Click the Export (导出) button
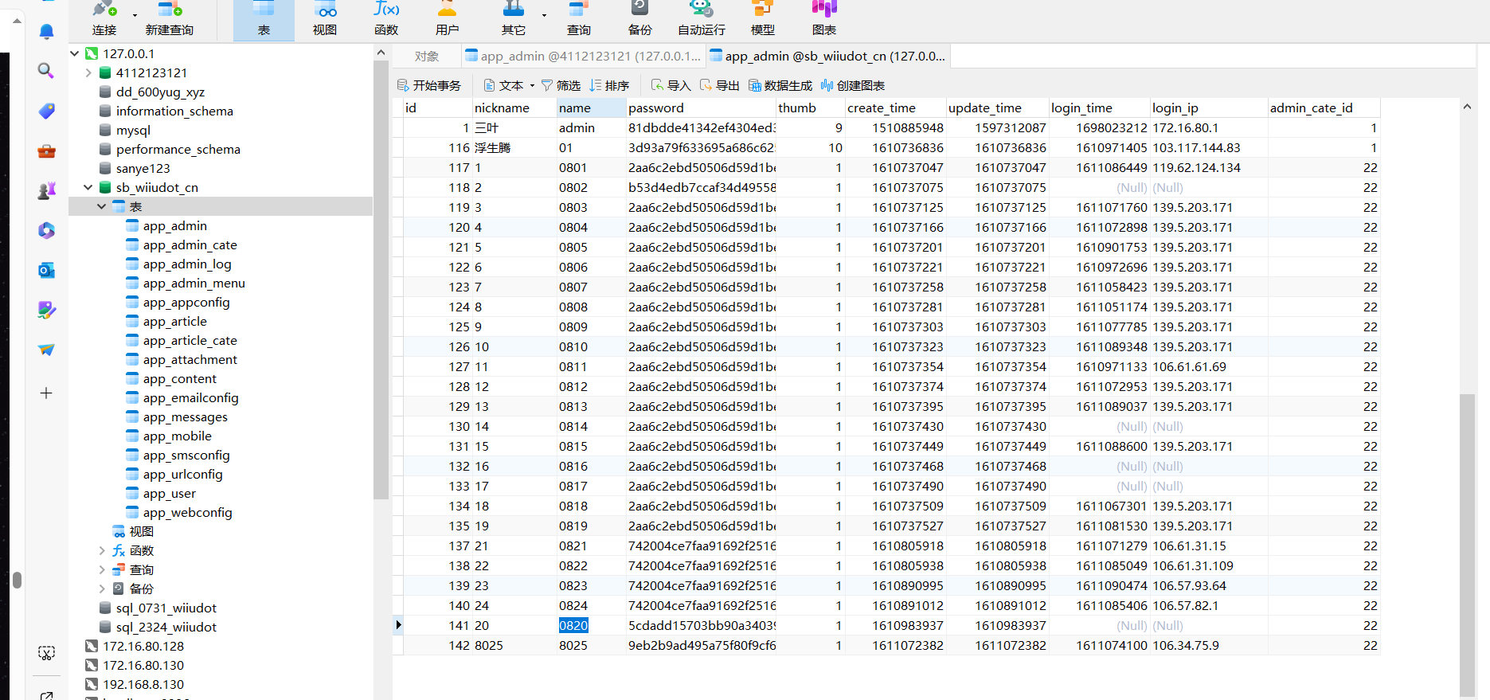Screen dimensions: 1490x700 click(719, 85)
